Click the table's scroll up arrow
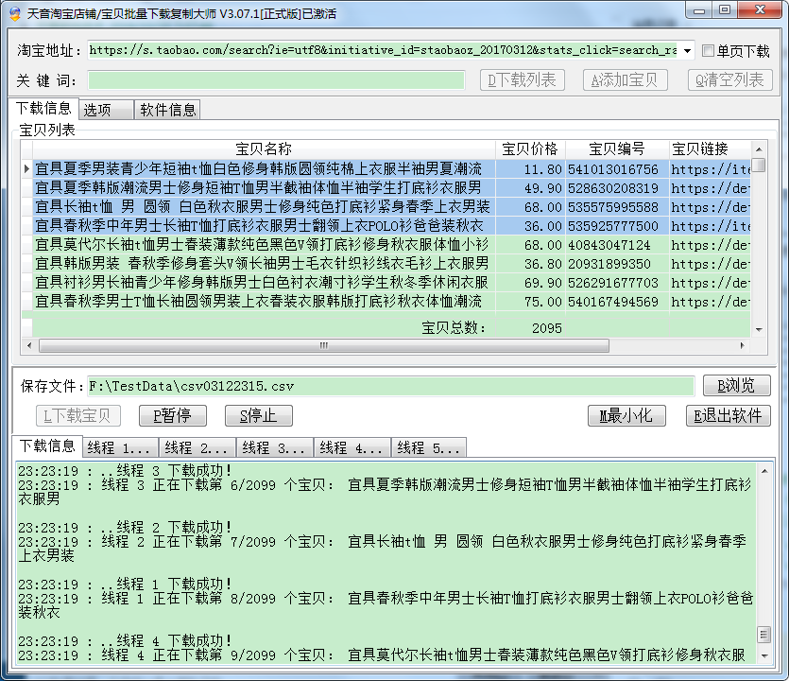This screenshot has width=789, height=681. click(759, 149)
